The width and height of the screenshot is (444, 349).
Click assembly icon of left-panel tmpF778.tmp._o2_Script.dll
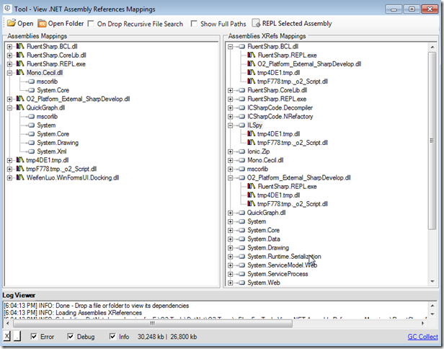pyautogui.click(x=20, y=169)
